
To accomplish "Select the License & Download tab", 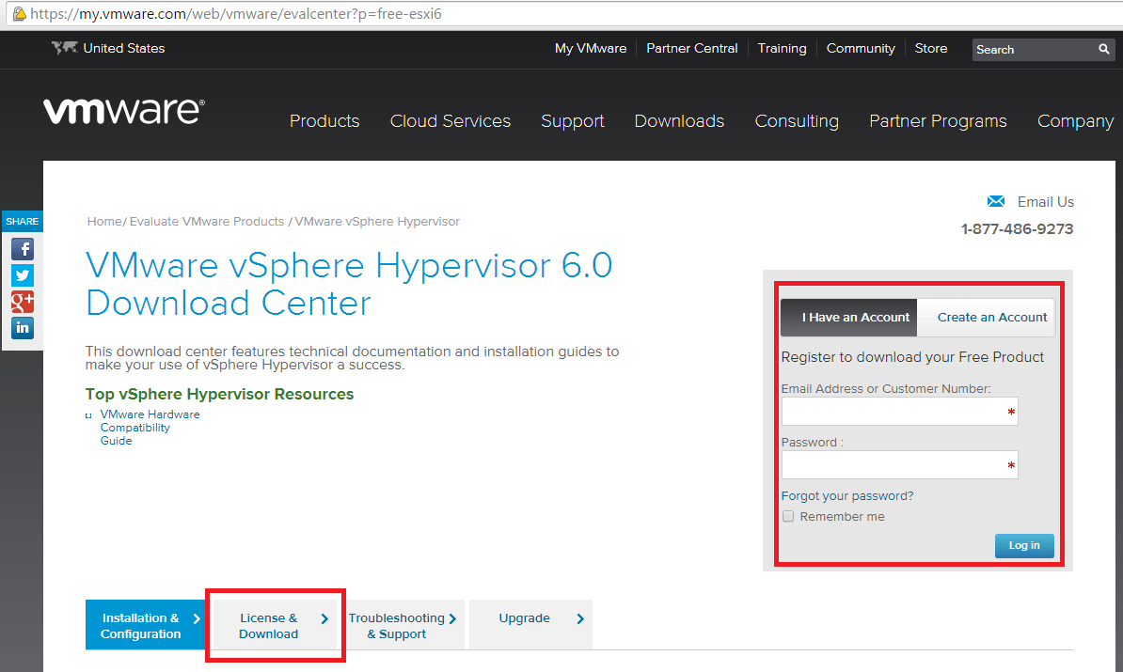I will coord(275,625).
